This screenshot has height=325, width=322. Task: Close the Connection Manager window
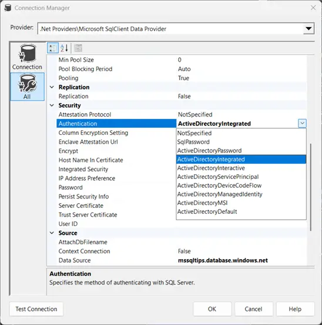coord(313,8)
